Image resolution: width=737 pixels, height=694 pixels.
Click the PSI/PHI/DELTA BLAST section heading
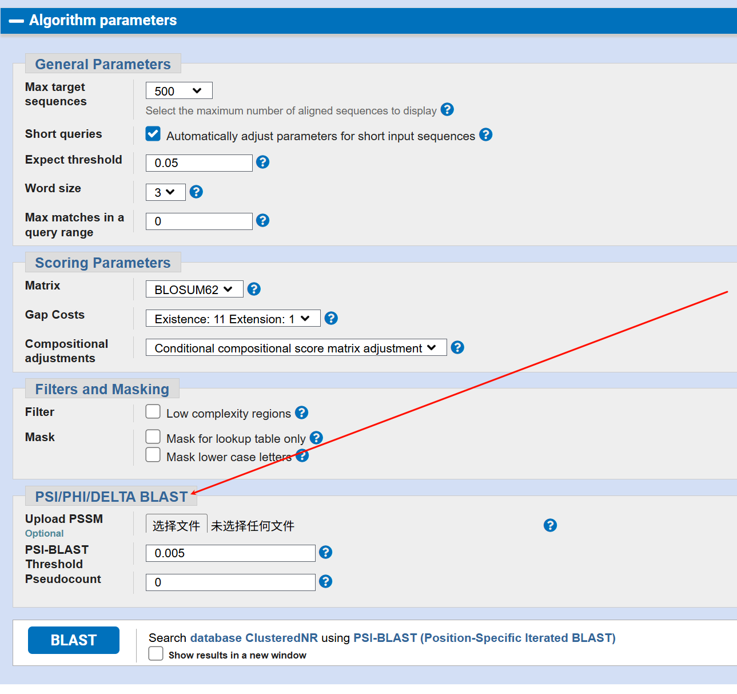(111, 497)
